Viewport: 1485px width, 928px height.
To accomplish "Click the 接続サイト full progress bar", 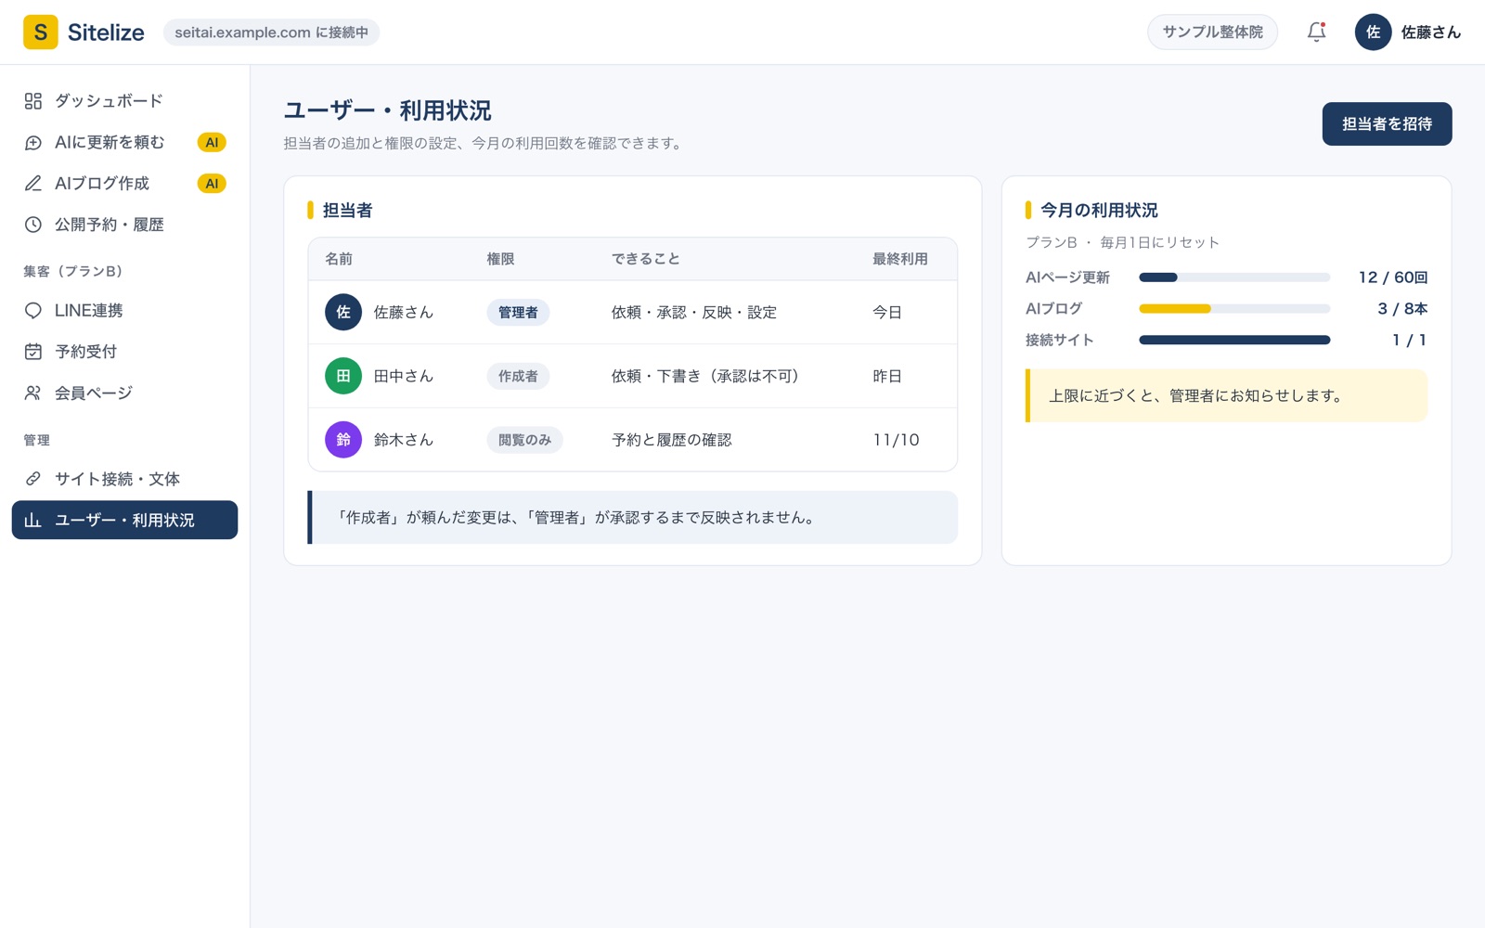I will (x=1234, y=341).
